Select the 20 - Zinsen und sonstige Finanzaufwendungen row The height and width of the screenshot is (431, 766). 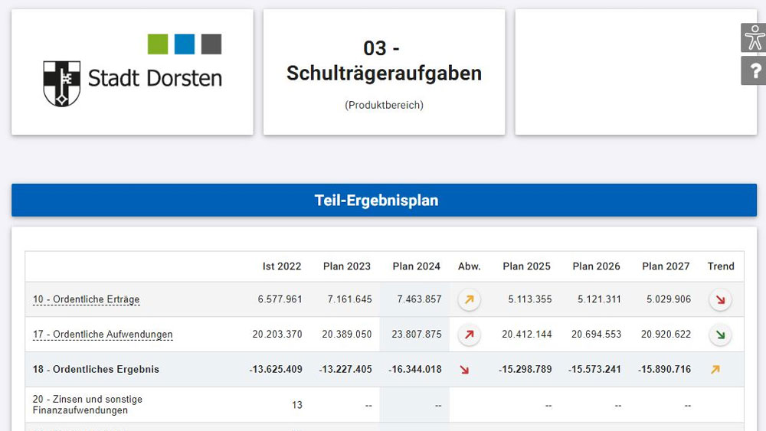87,405
